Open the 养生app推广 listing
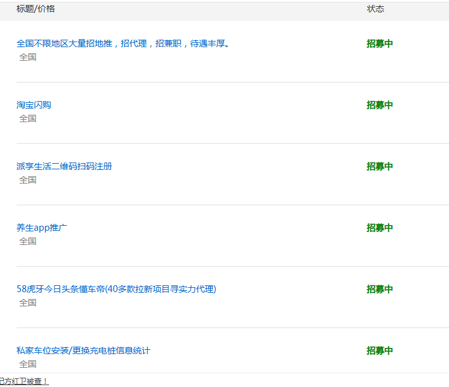Viewport: 449px width, 387px height. (42, 228)
